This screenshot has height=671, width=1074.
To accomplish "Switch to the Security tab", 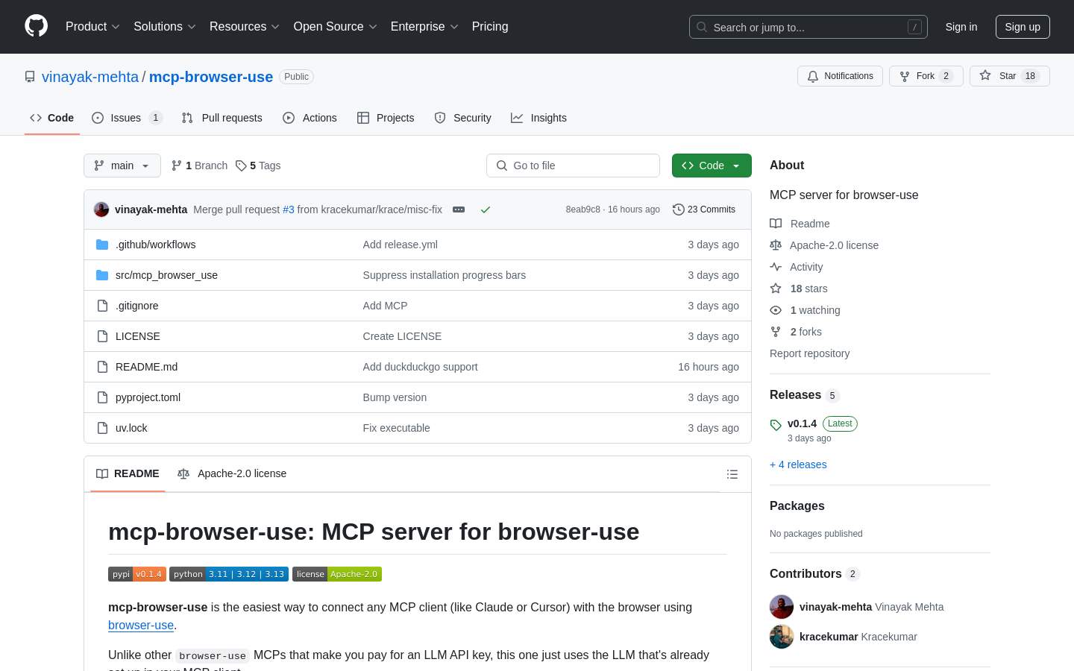I will tap(462, 118).
